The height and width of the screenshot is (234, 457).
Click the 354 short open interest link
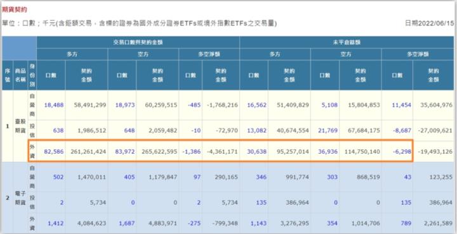tap(333, 223)
